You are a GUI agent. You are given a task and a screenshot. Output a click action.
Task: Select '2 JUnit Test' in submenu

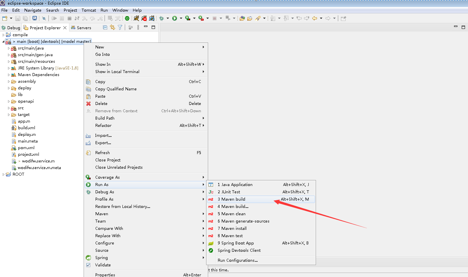coord(261,192)
